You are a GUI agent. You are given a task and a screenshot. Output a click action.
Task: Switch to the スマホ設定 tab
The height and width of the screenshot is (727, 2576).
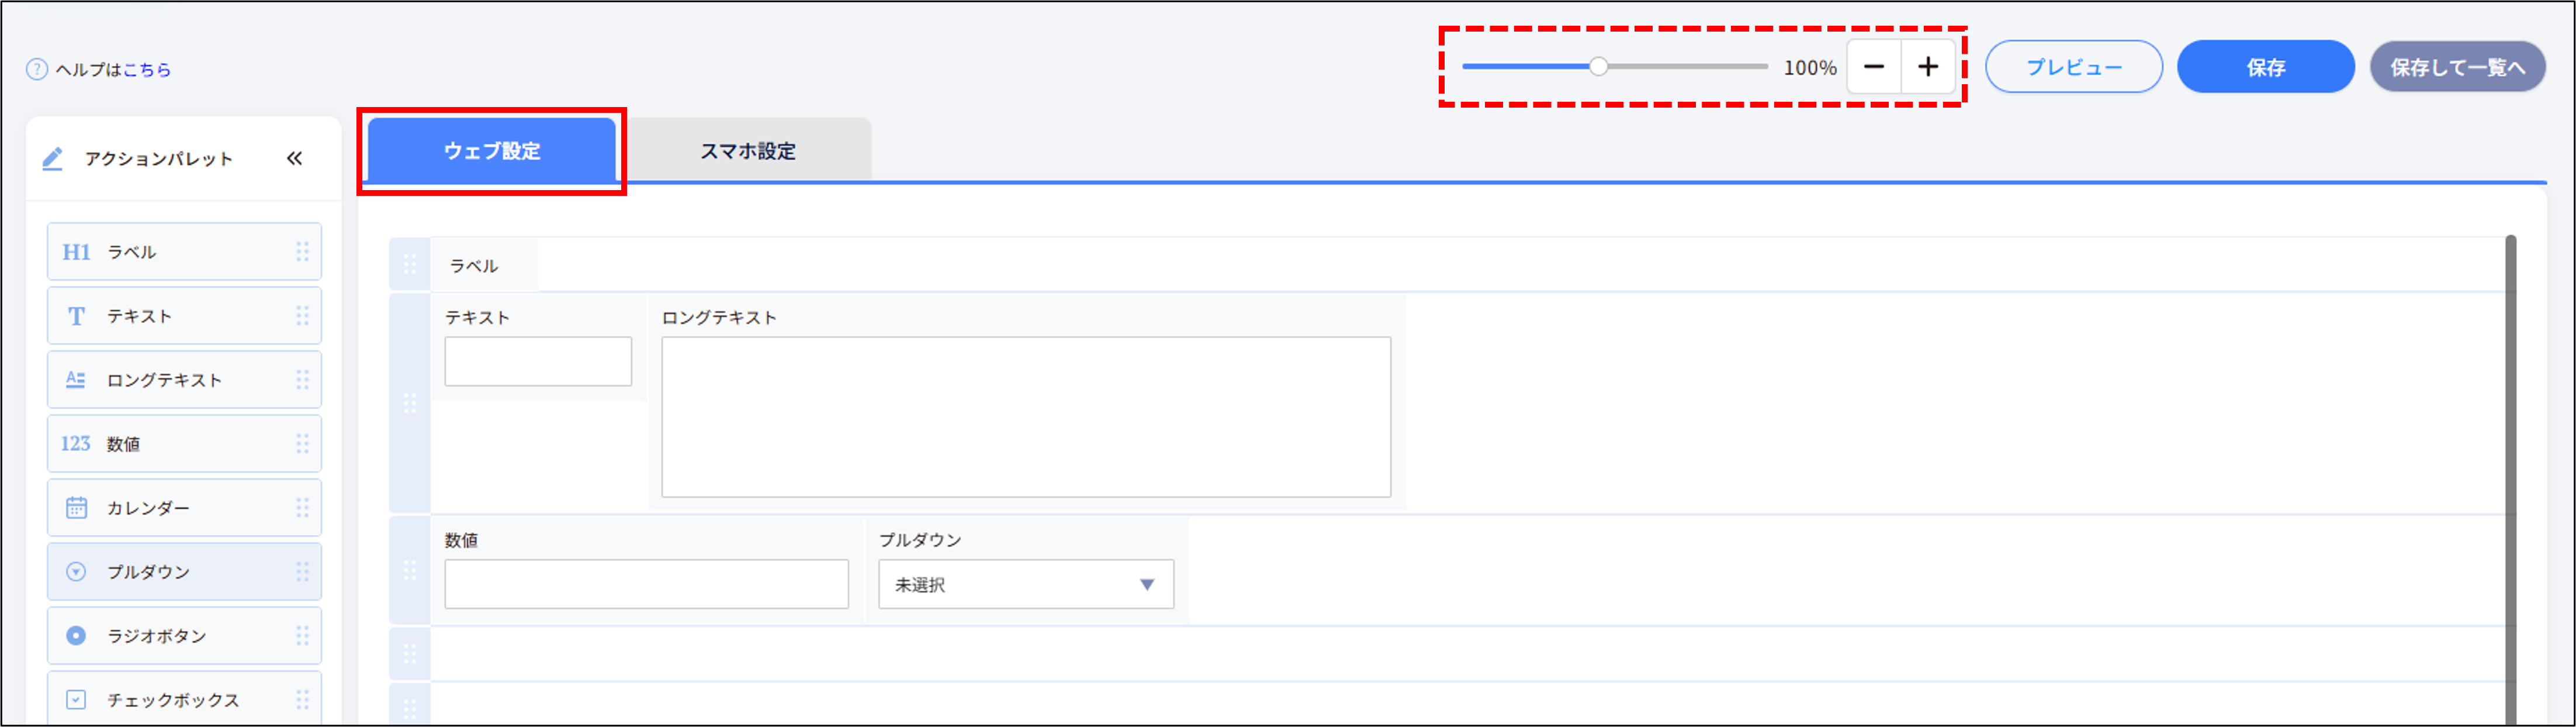click(747, 151)
